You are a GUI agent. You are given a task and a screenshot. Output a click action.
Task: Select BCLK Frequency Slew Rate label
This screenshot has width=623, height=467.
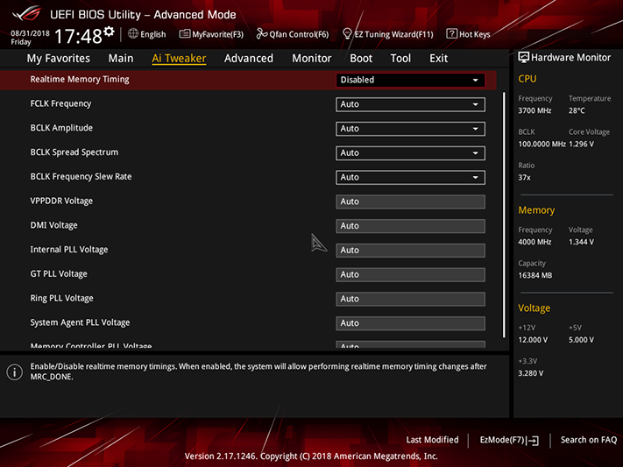[81, 176]
